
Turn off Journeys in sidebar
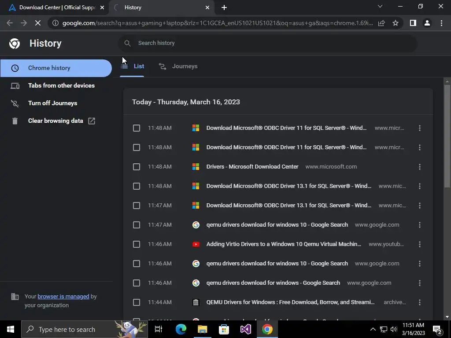56,103
